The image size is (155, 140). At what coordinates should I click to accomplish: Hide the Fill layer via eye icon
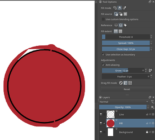[x=101, y=123]
